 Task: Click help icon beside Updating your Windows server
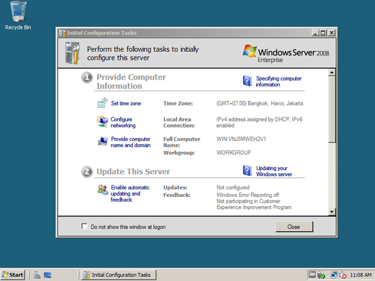[x=247, y=170]
